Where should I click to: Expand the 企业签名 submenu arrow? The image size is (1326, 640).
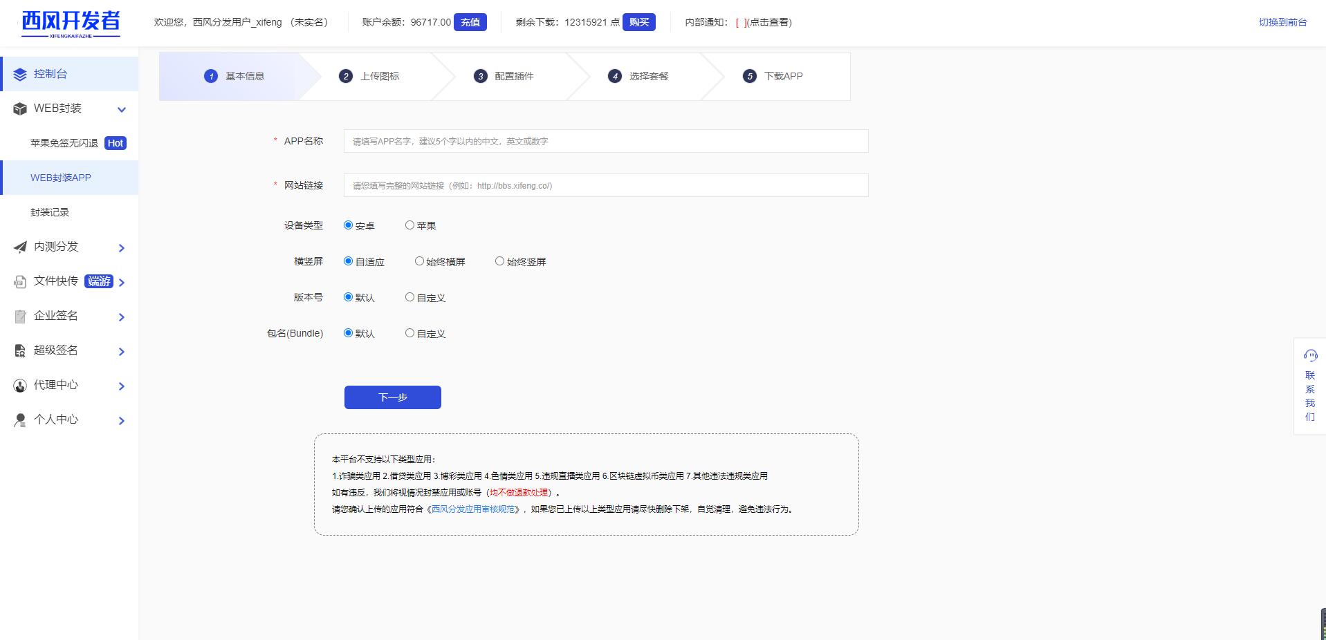[x=122, y=317]
